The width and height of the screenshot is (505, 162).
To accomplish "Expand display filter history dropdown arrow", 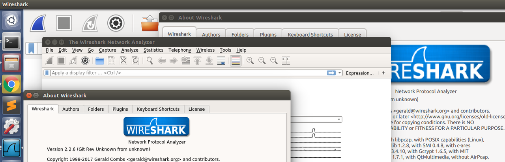I will tap(340, 73).
